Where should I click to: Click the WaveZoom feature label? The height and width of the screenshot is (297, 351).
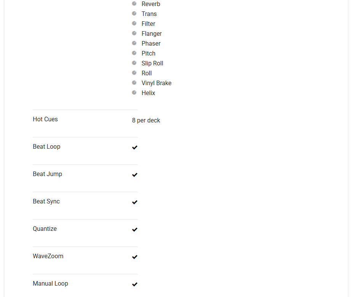[48, 256]
